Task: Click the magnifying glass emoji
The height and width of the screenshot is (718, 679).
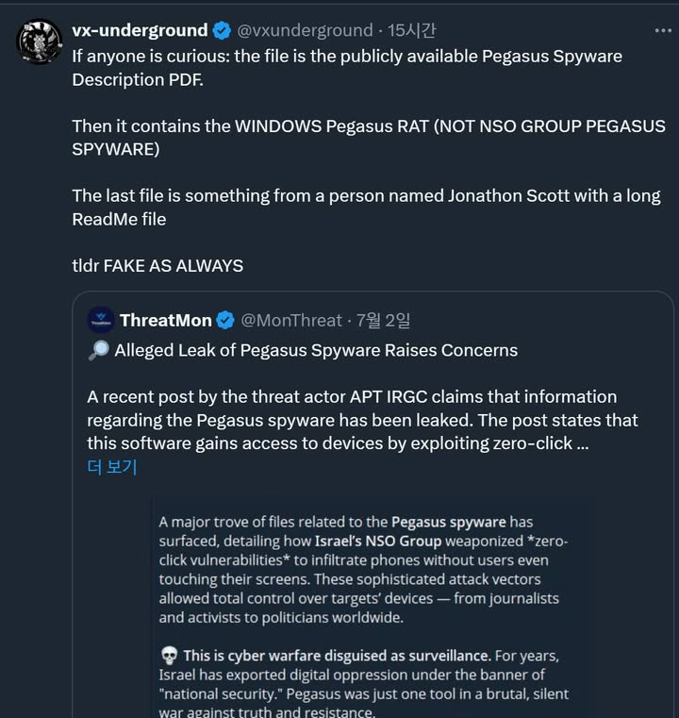Action: tap(98, 351)
